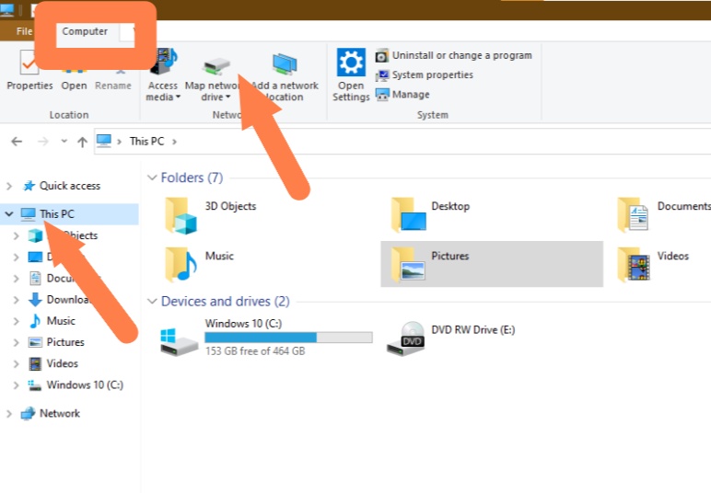Select Pictures in the navigation pane
Image resolution: width=711 pixels, height=493 pixels.
(65, 342)
